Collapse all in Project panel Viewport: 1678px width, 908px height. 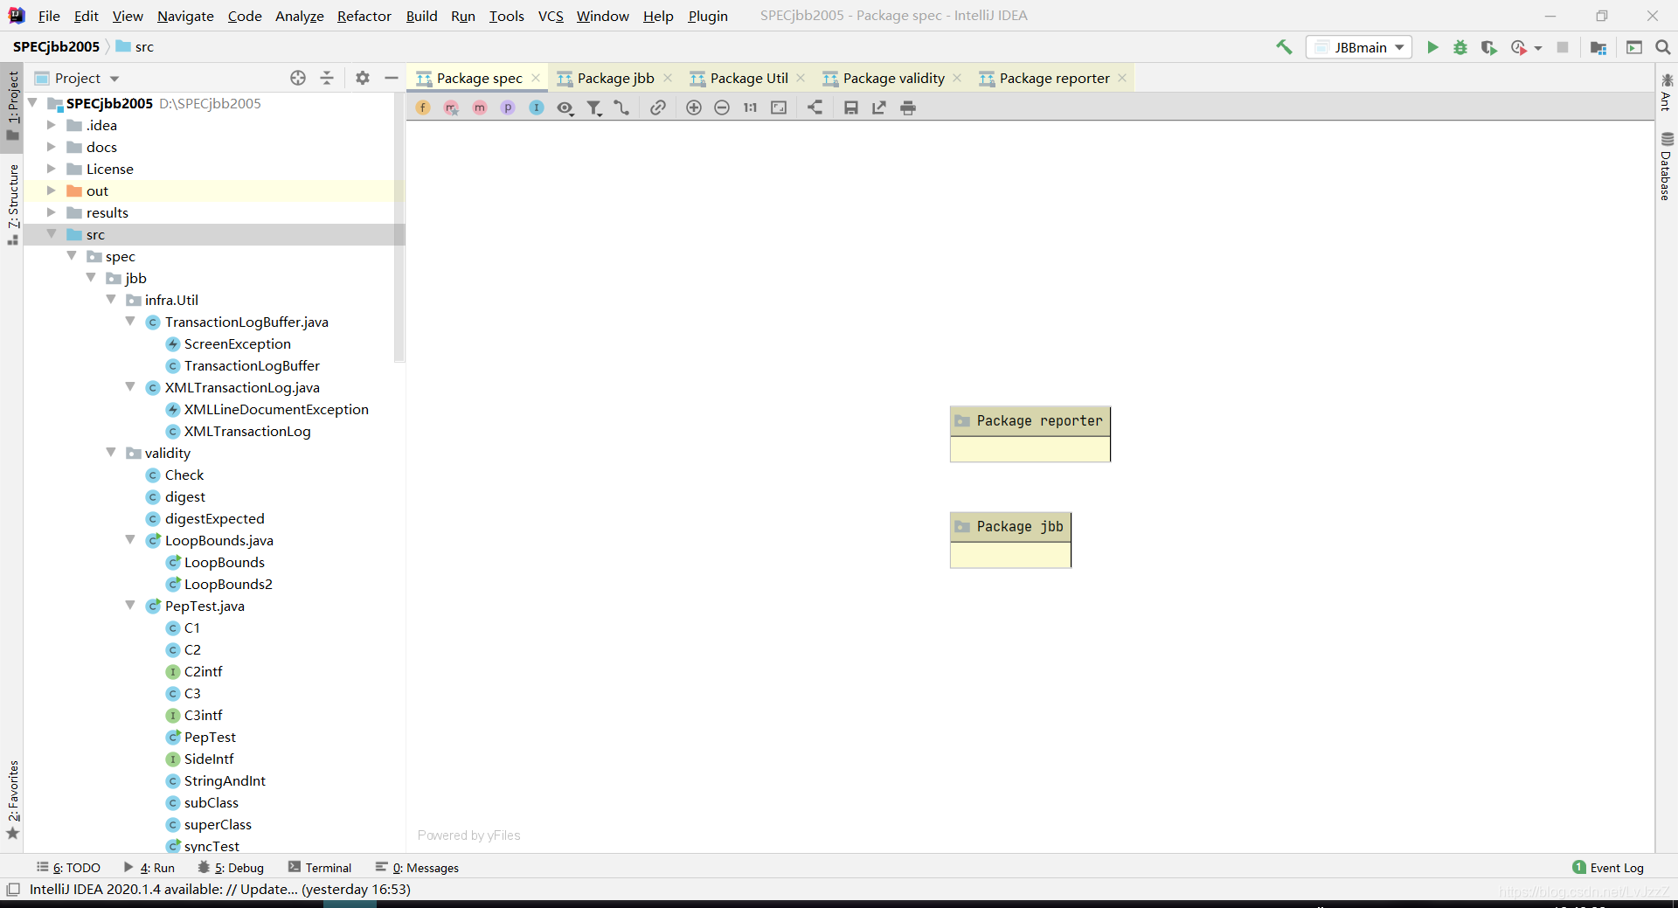pyautogui.click(x=327, y=78)
